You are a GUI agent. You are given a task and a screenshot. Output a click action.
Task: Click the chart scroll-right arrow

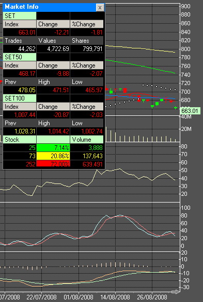pyautogui.click(x=176, y=292)
